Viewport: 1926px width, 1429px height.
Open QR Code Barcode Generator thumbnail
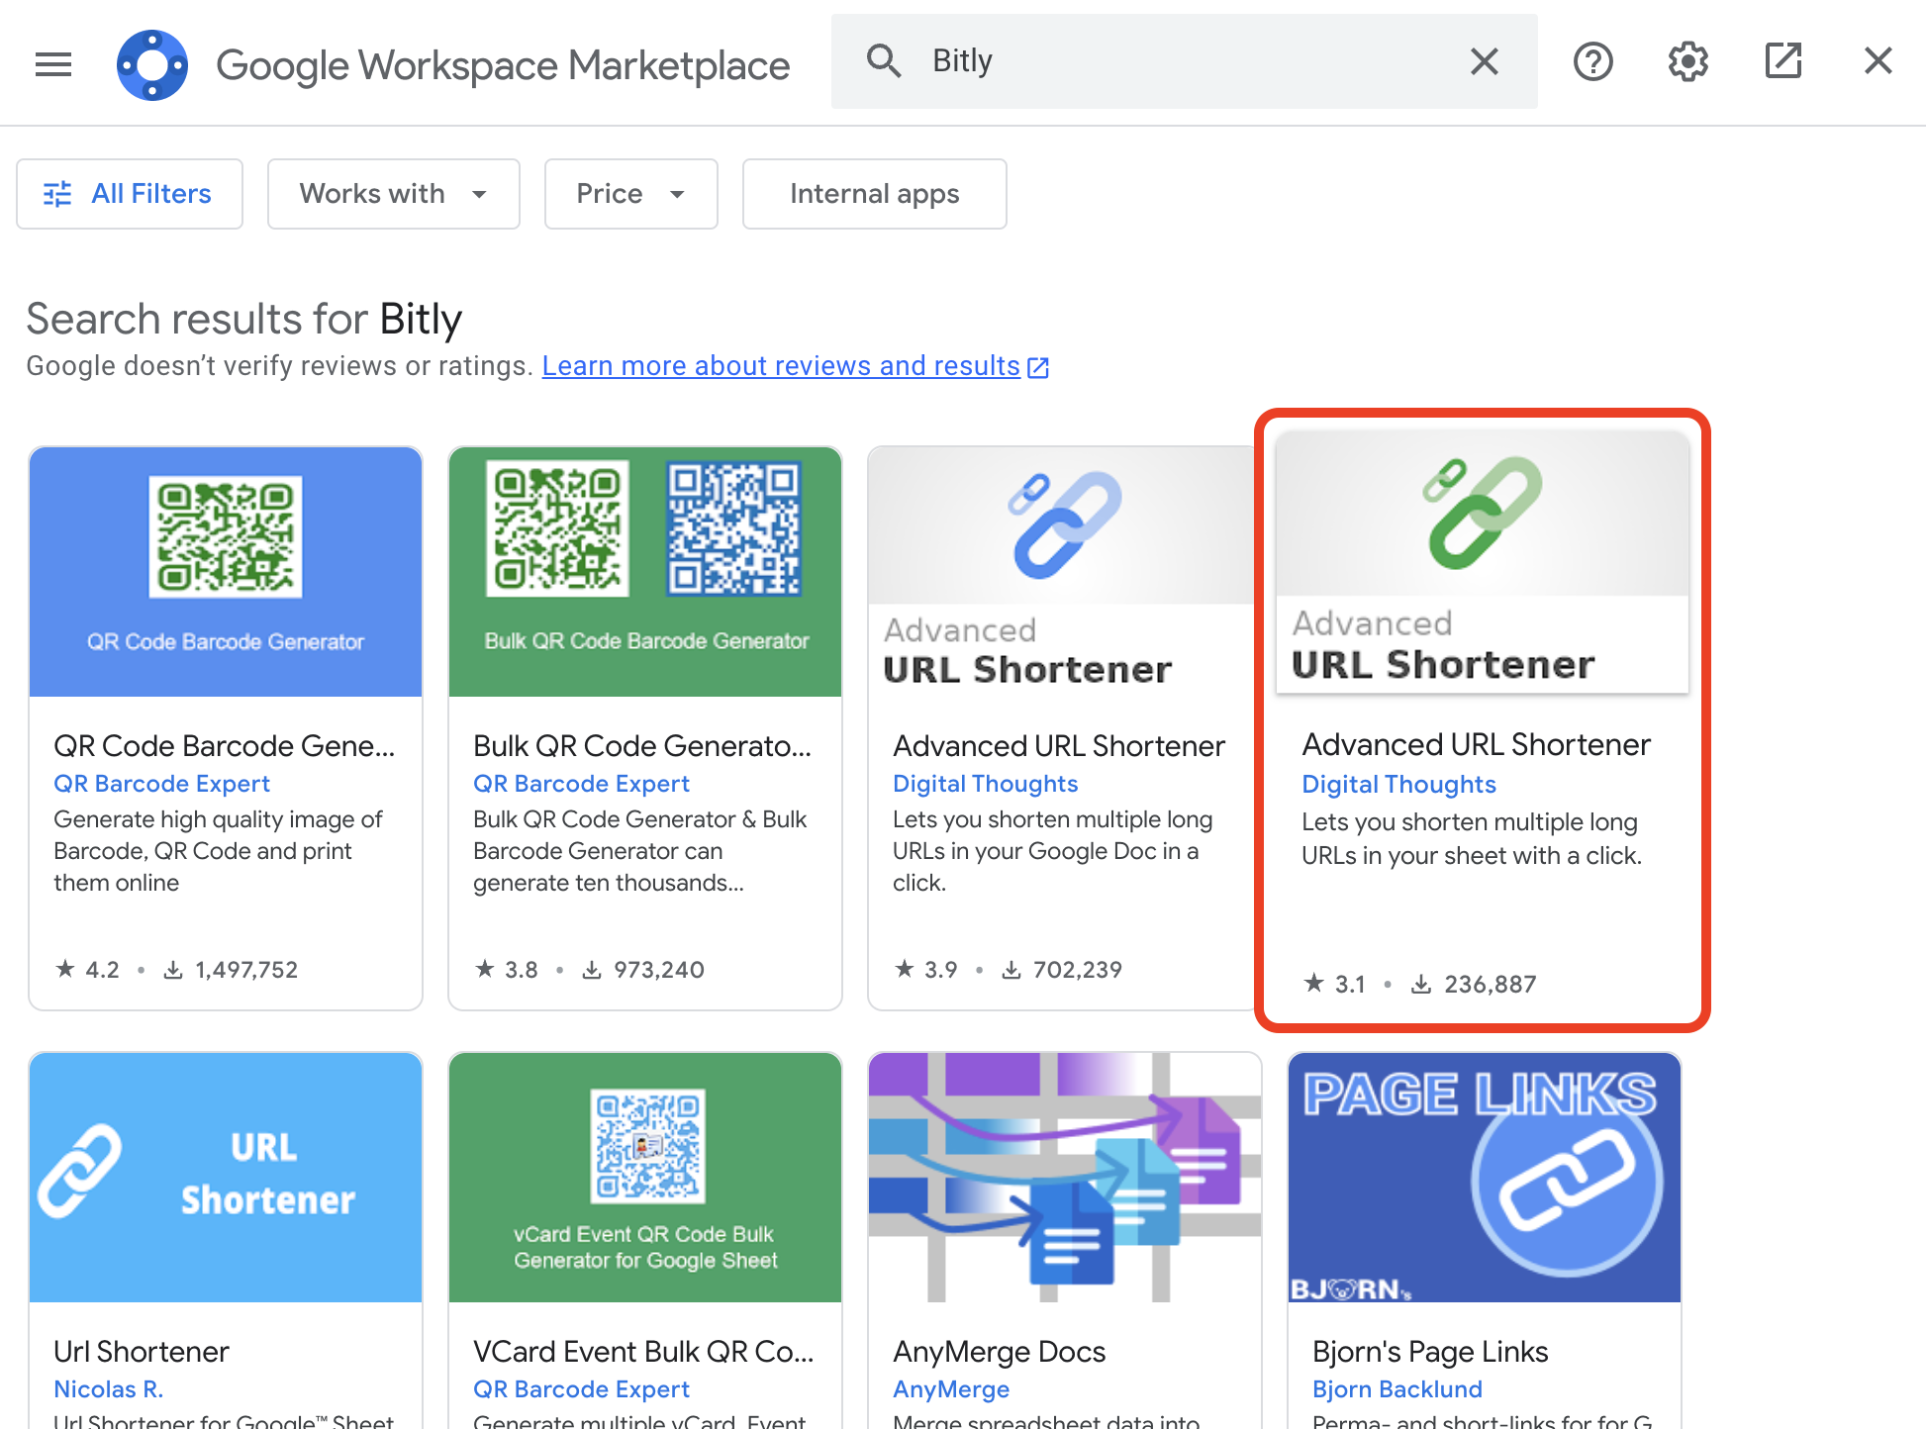tap(226, 571)
